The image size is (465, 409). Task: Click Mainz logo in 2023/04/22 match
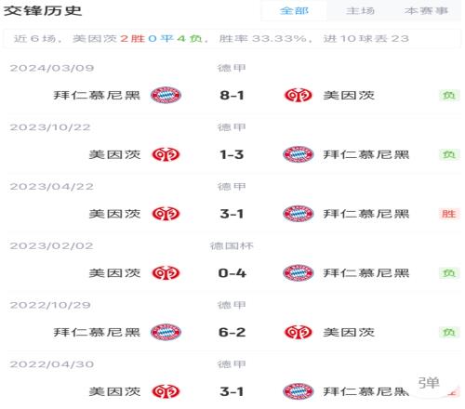tap(166, 214)
